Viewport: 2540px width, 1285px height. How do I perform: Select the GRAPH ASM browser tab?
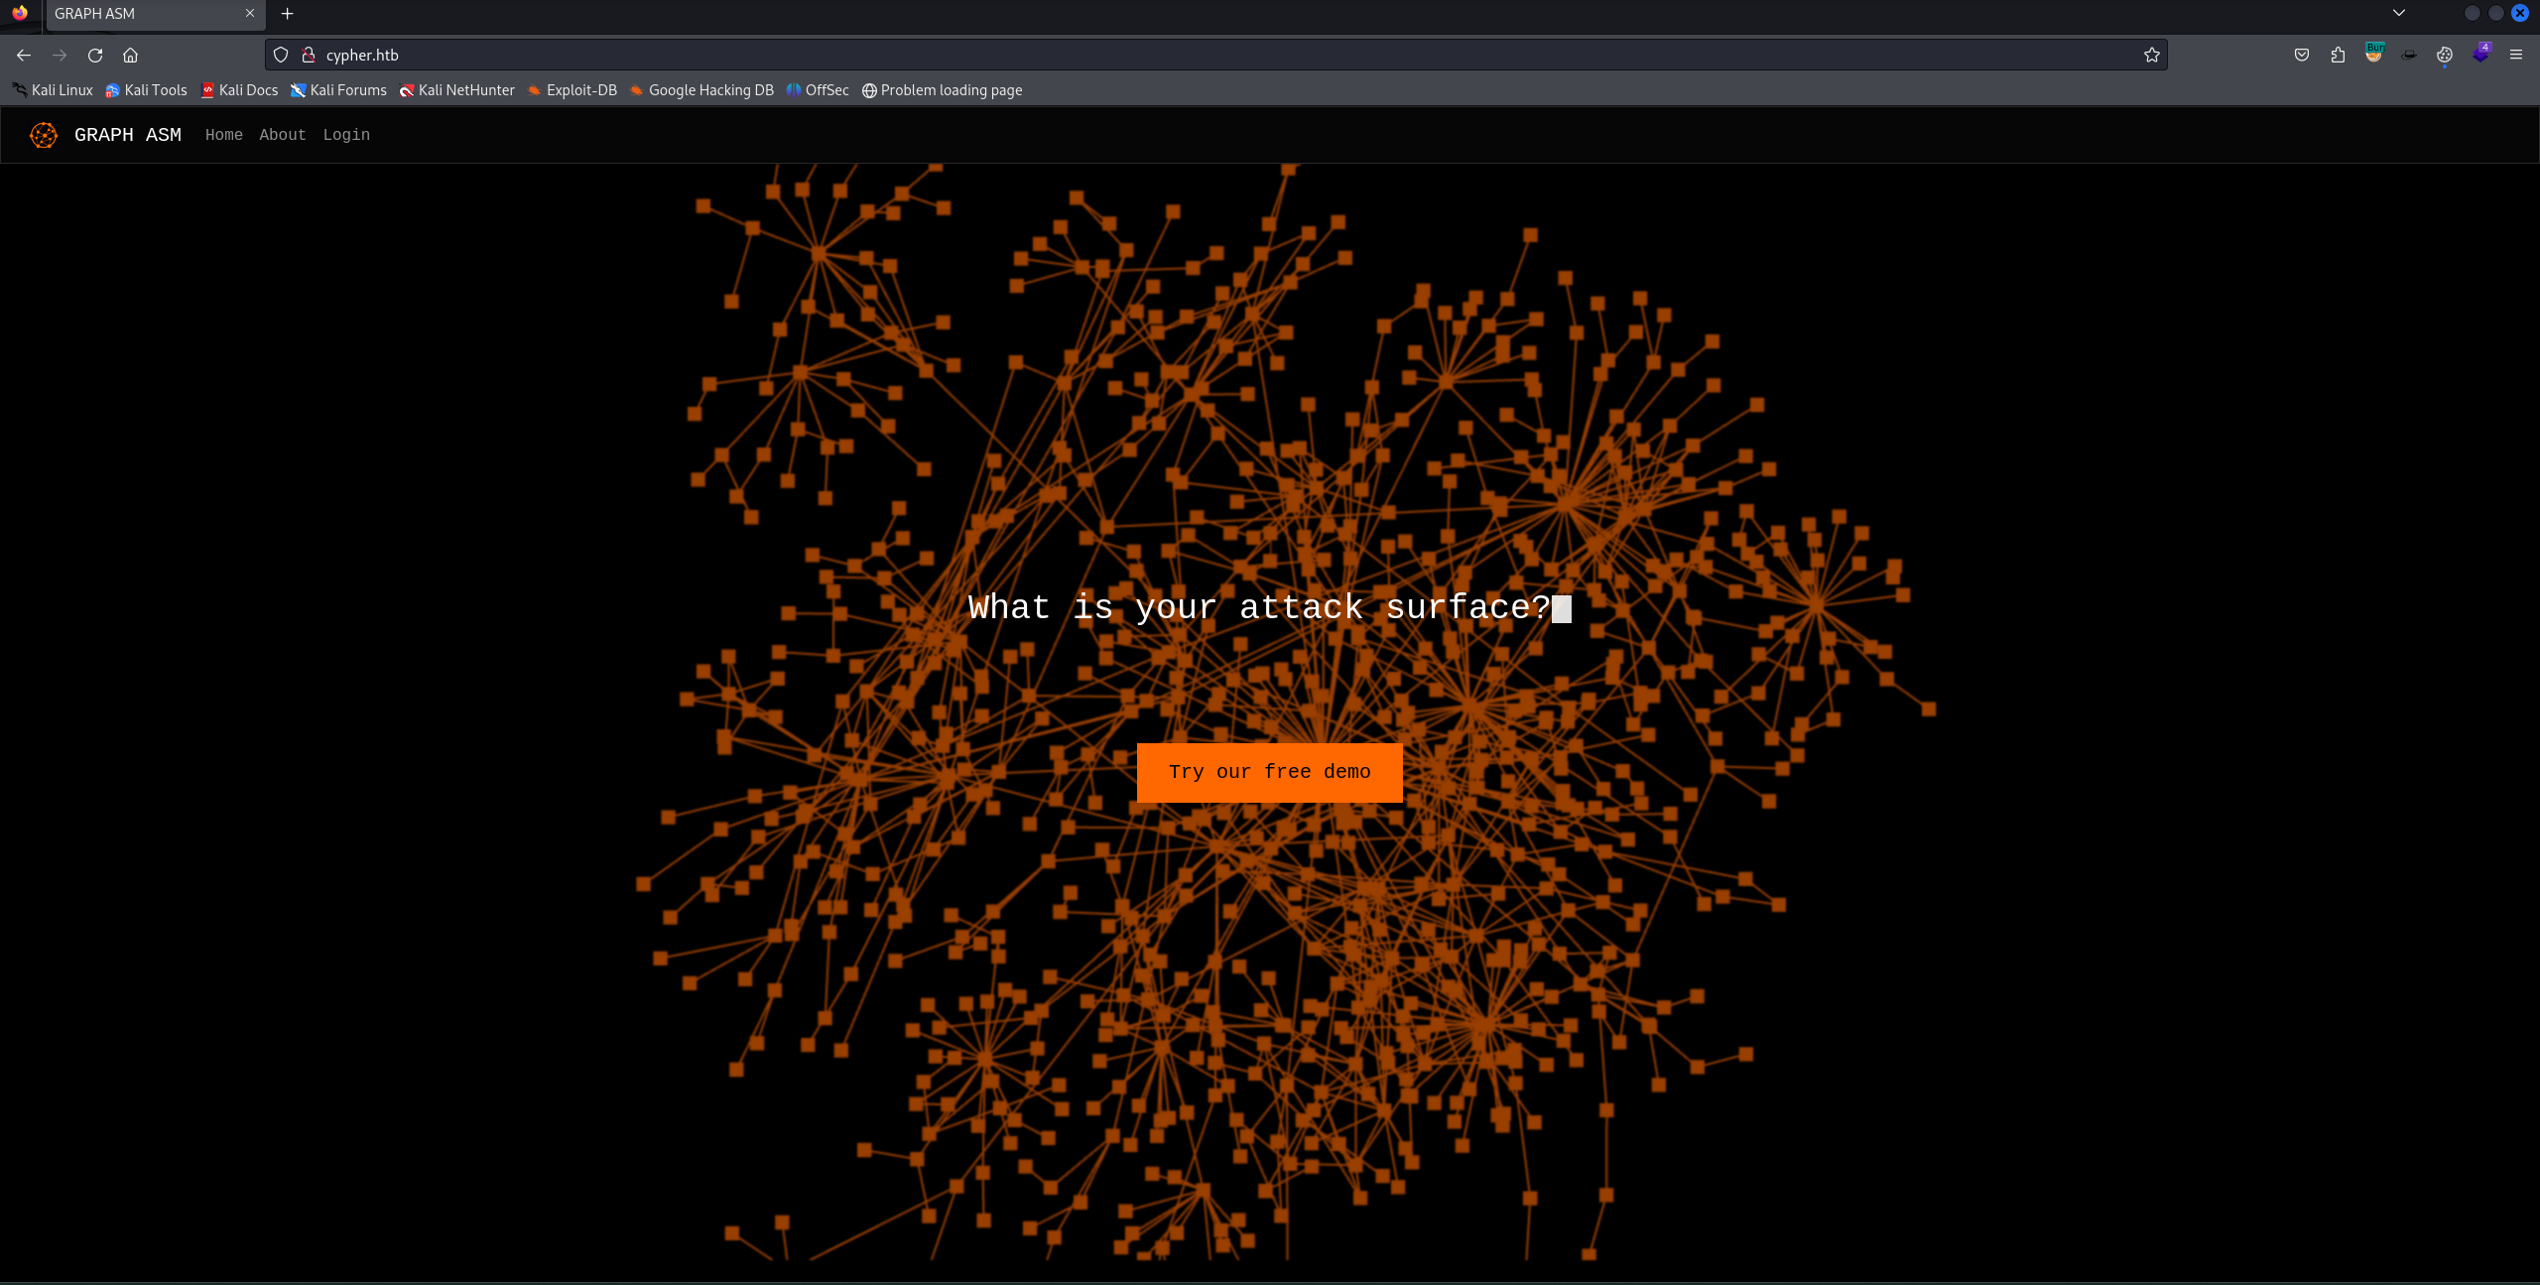139,13
